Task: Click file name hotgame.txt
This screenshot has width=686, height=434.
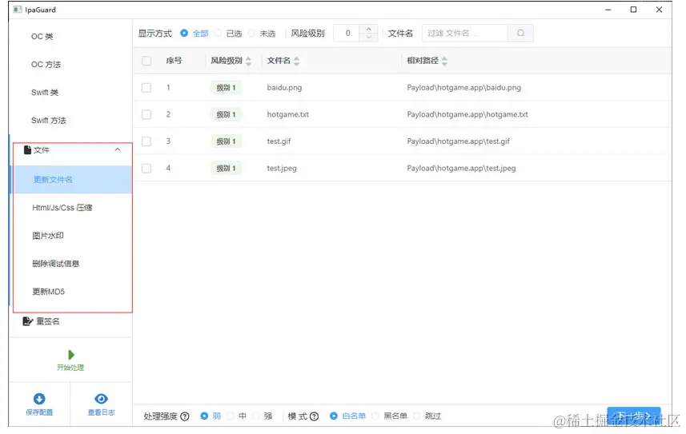Action: click(288, 114)
